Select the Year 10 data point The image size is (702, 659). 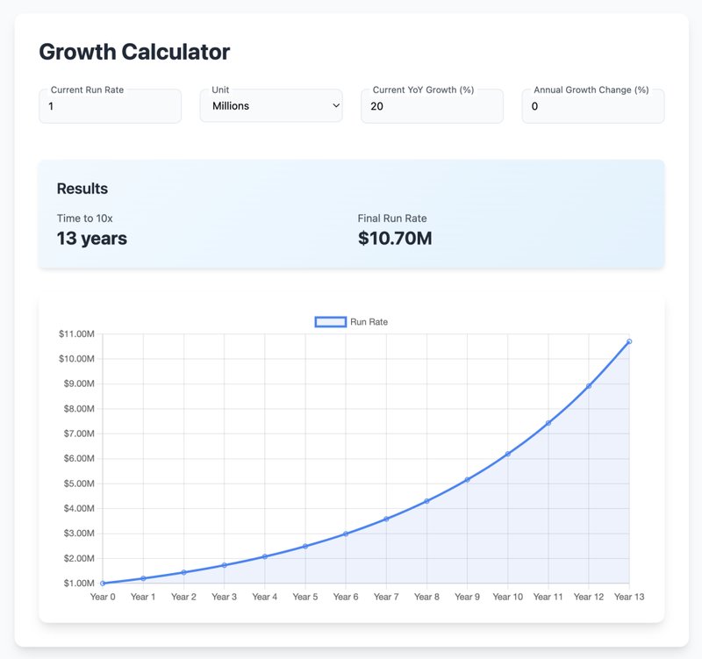pyautogui.click(x=508, y=454)
